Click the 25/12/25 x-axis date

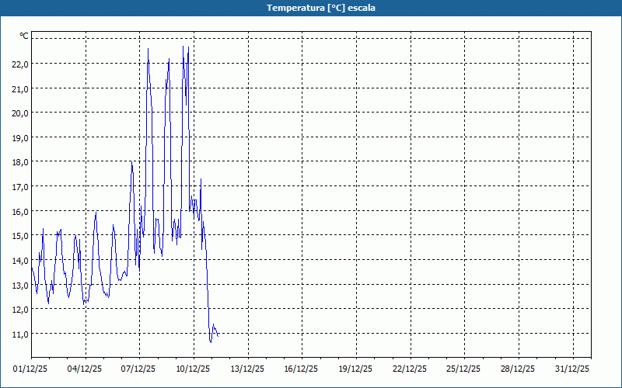[464, 369]
